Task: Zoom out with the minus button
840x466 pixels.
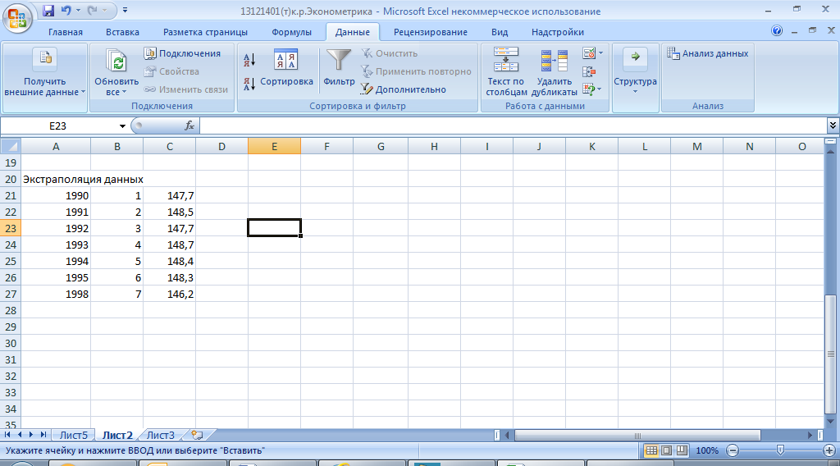Action: (x=733, y=451)
